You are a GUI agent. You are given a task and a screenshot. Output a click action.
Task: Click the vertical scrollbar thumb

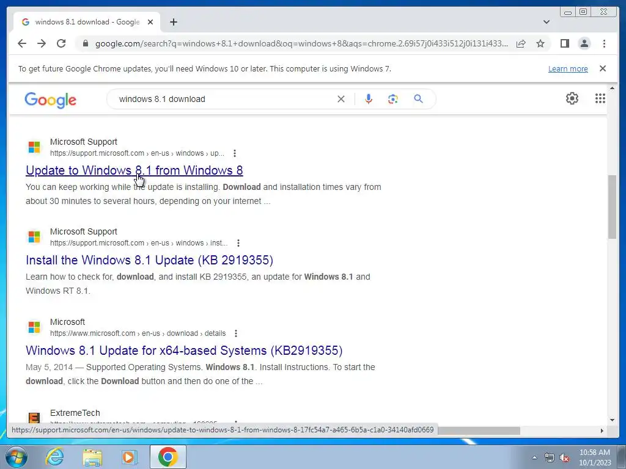(613, 206)
